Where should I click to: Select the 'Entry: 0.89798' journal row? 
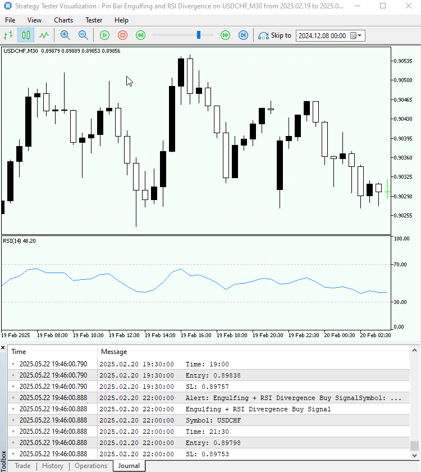(209, 443)
